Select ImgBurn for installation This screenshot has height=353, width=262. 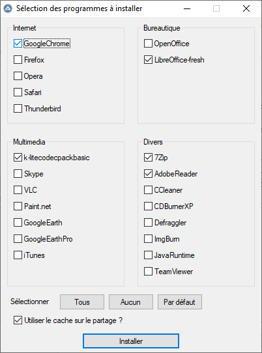pyautogui.click(x=148, y=239)
